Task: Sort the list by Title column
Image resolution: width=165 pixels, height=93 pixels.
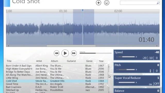Action: 9,61
